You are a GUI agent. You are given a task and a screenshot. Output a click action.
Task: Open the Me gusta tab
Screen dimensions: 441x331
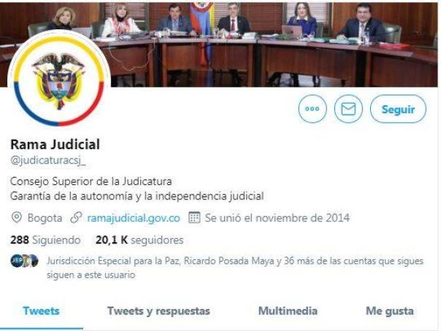coord(390,311)
